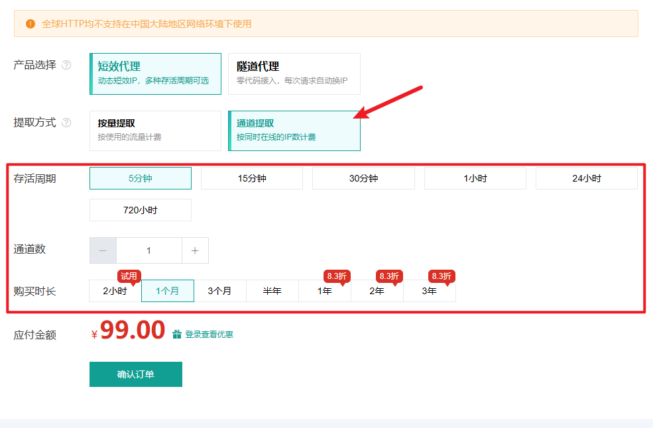Viewport: 653px width, 428px height.
Task: Select the 2小时 trial purchase duration
Action: pos(115,291)
